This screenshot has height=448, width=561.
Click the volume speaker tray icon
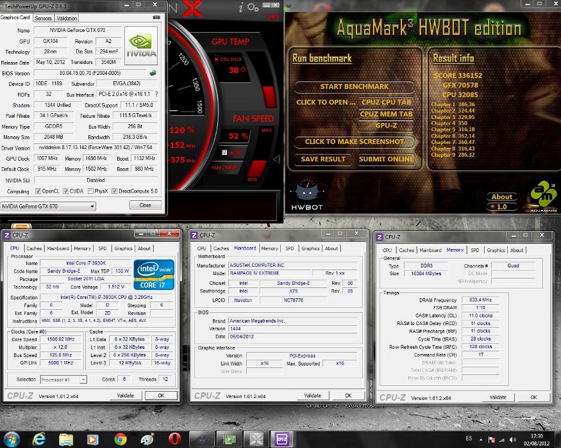(513, 440)
